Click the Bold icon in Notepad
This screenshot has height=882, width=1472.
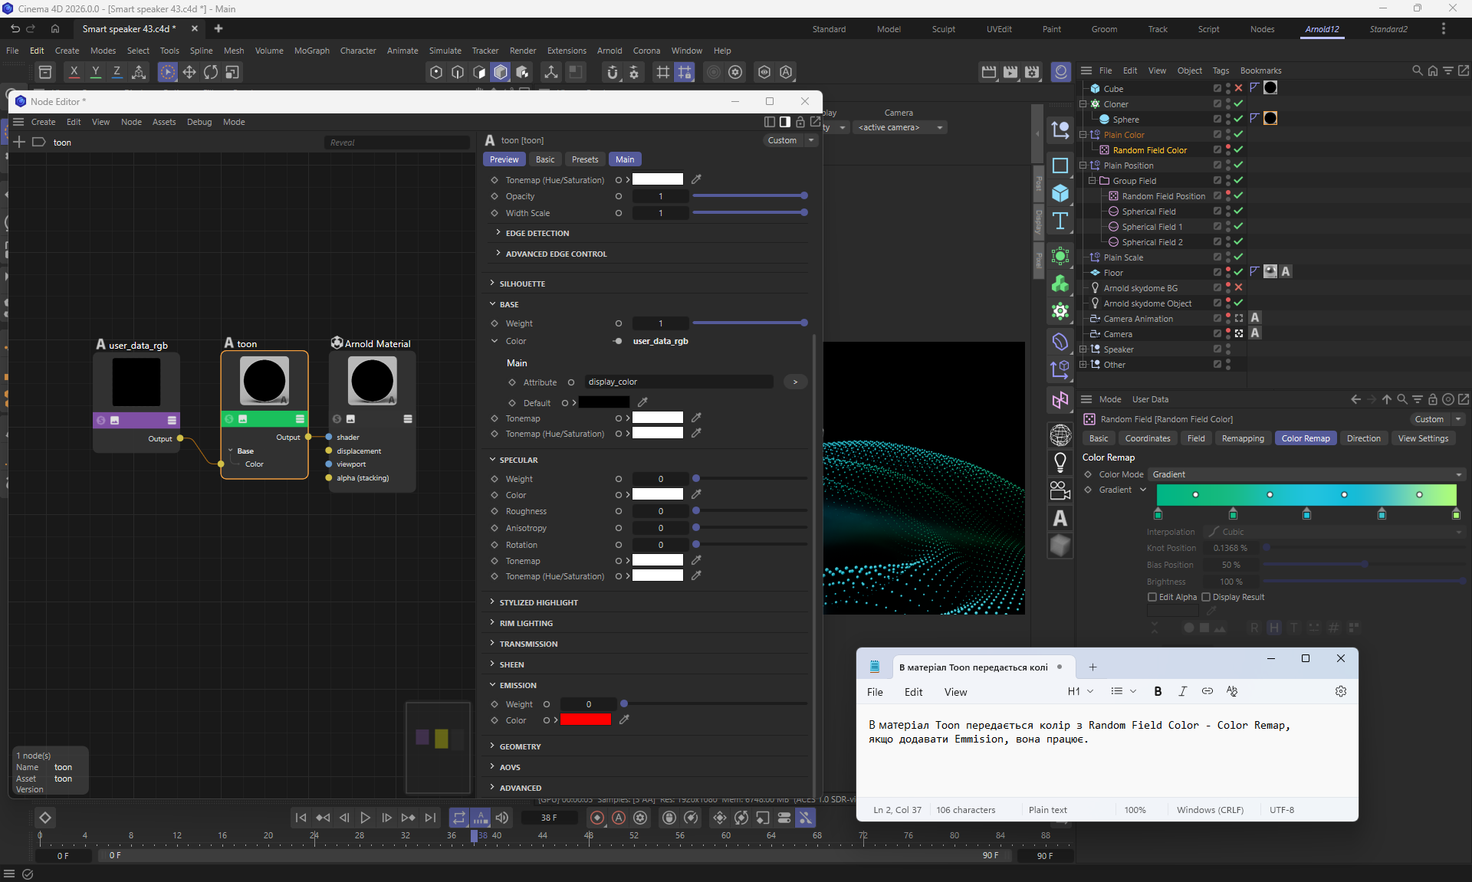(1158, 691)
